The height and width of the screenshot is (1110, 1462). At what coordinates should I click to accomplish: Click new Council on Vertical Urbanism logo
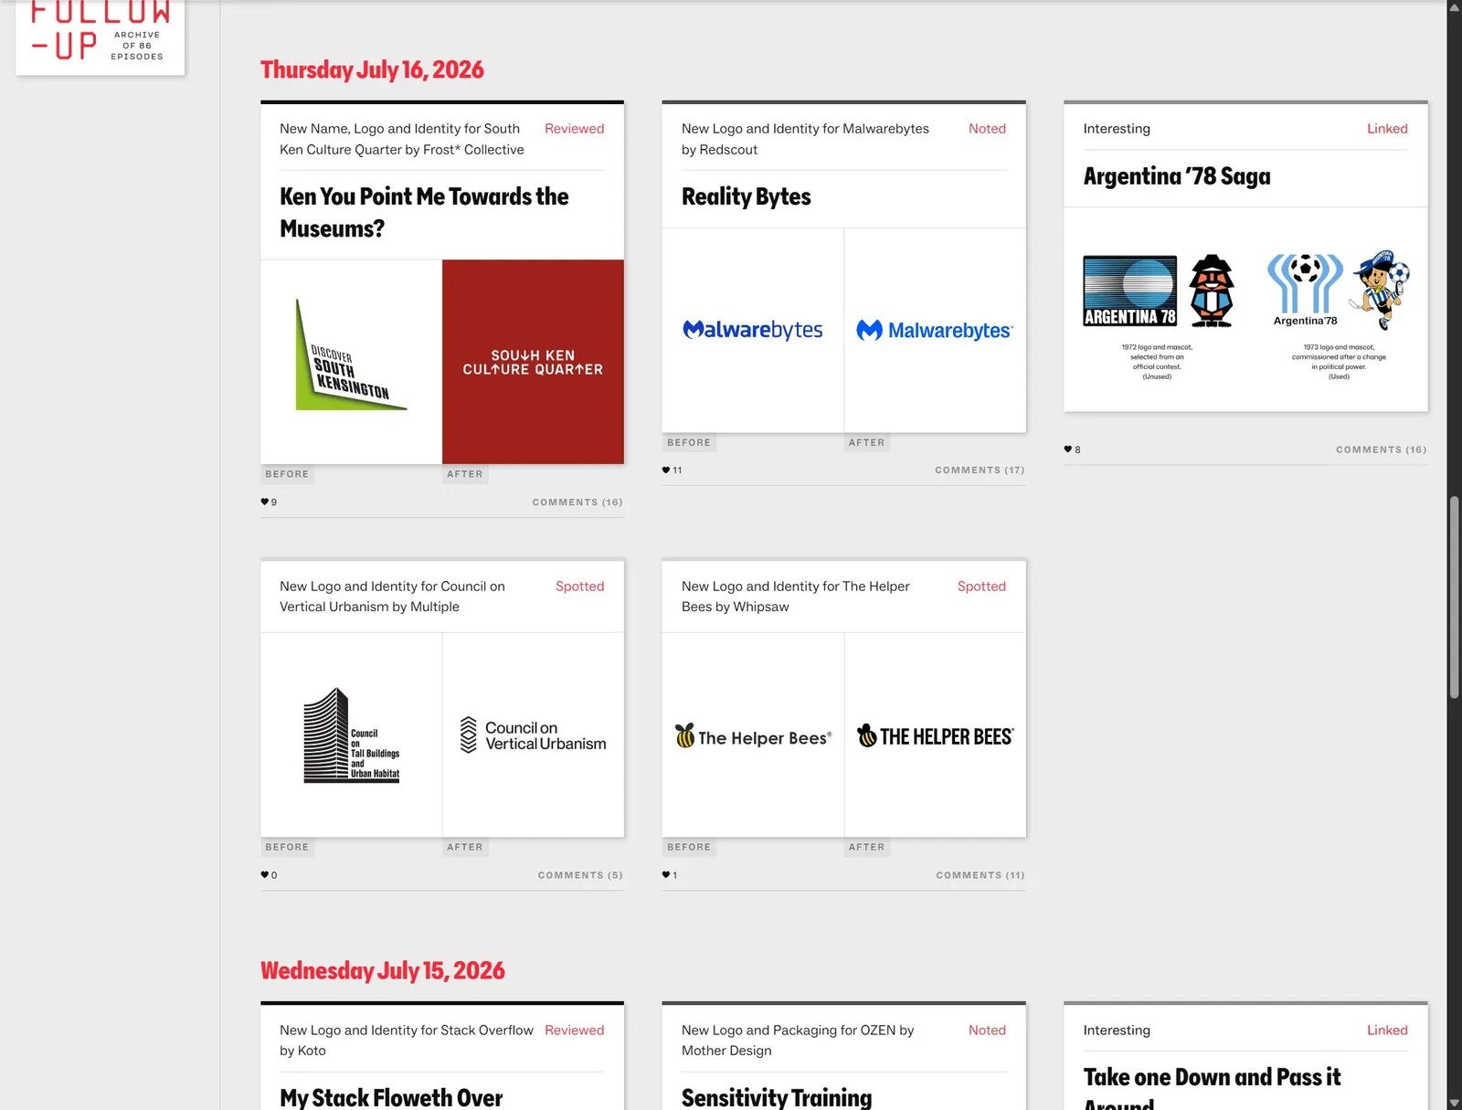coord(533,735)
